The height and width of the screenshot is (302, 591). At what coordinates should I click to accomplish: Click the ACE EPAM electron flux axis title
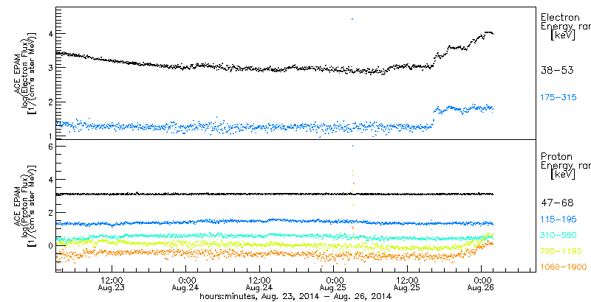(25, 74)
